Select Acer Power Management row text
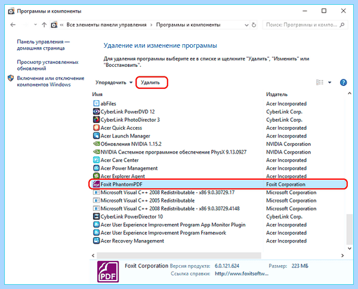 point(129,168)
